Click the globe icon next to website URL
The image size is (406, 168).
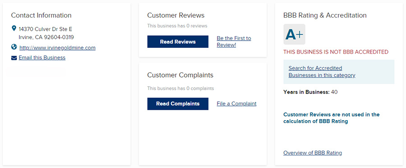(14, 47)
